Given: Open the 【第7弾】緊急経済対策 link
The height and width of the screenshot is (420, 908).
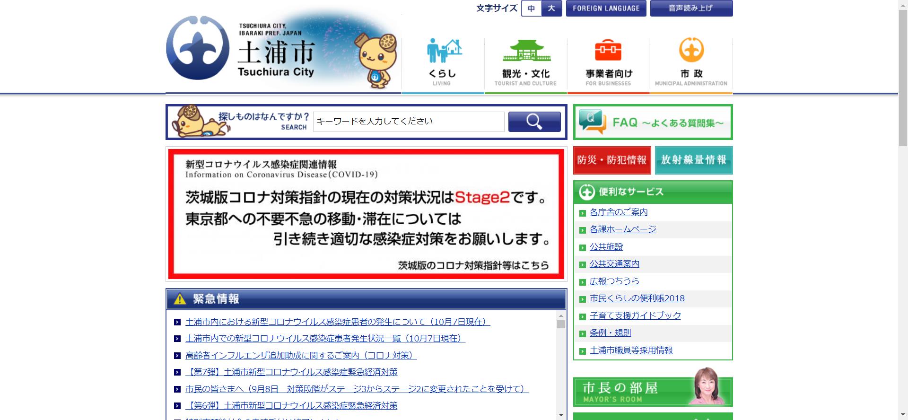Looking at the screenshot, I should 291,372.
